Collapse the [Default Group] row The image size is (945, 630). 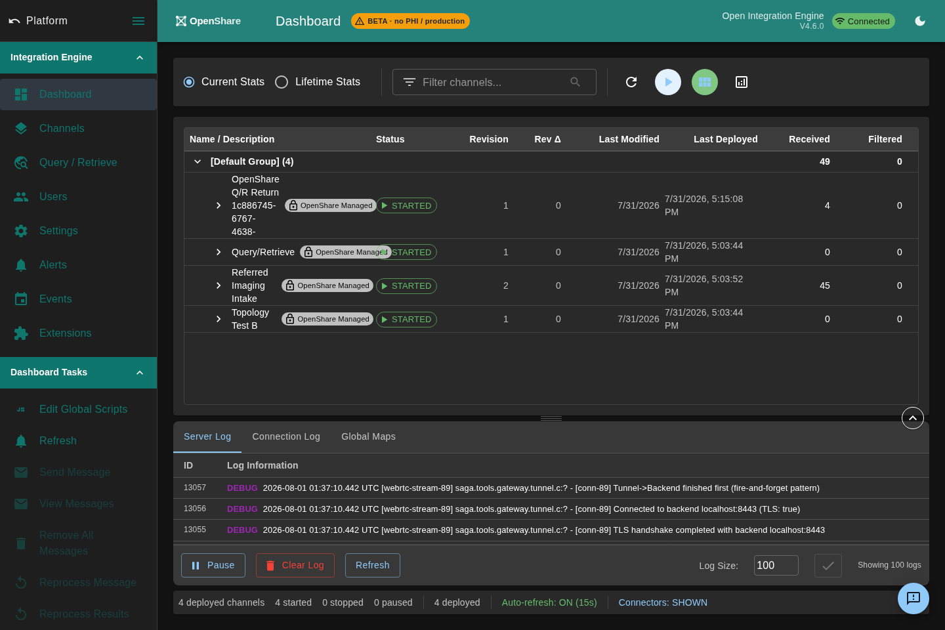(198, 161)
